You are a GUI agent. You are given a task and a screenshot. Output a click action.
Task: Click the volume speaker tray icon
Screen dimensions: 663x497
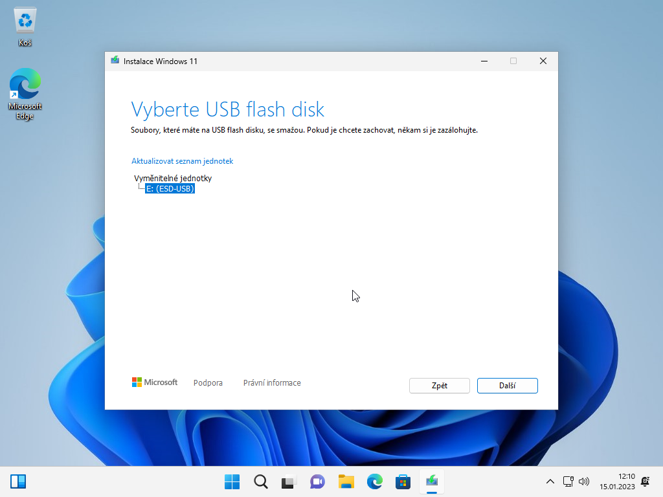(584, 481)
